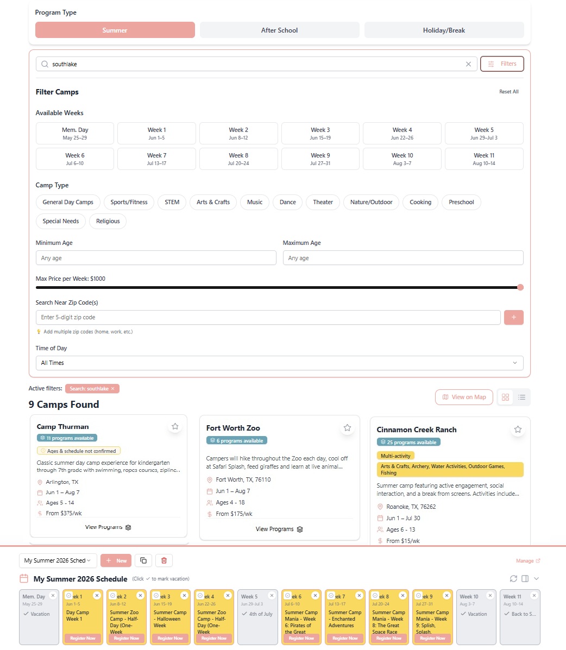Select Week 8 Jul 20–24 filter
The image size is (566, 650).
pos(238,159)
